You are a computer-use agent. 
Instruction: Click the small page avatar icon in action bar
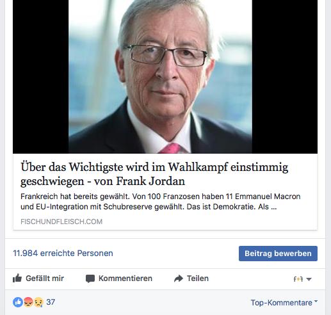[x=298, y=279]
